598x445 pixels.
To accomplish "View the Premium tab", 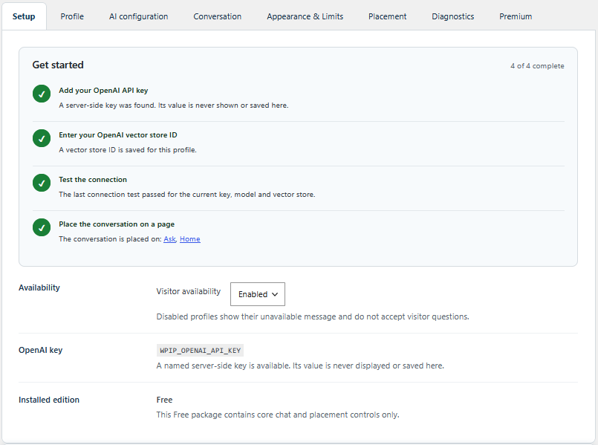I will pyautogui.click(x=516, y=16).
